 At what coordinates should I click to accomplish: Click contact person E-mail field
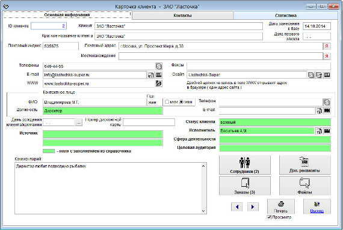(267, 110)
